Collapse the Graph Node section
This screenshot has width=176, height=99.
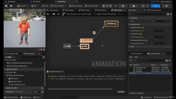tap(129, 18)
